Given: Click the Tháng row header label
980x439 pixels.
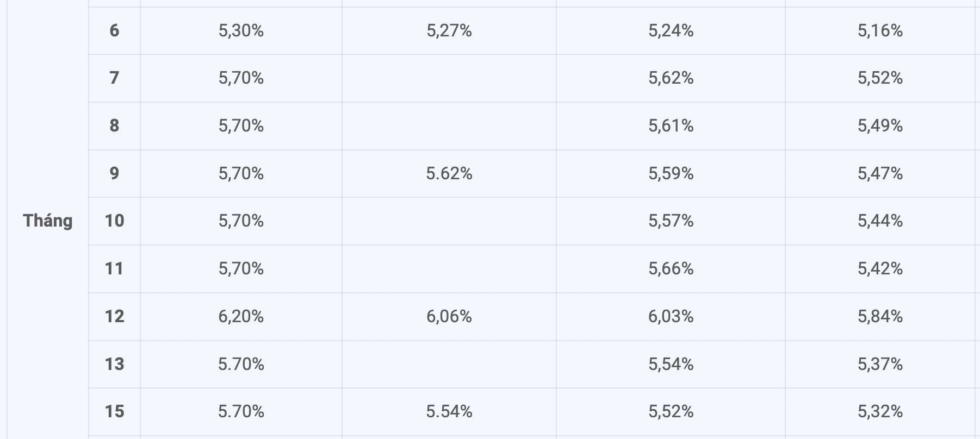Looking at the screenshot, I should (x=48, y=221).
